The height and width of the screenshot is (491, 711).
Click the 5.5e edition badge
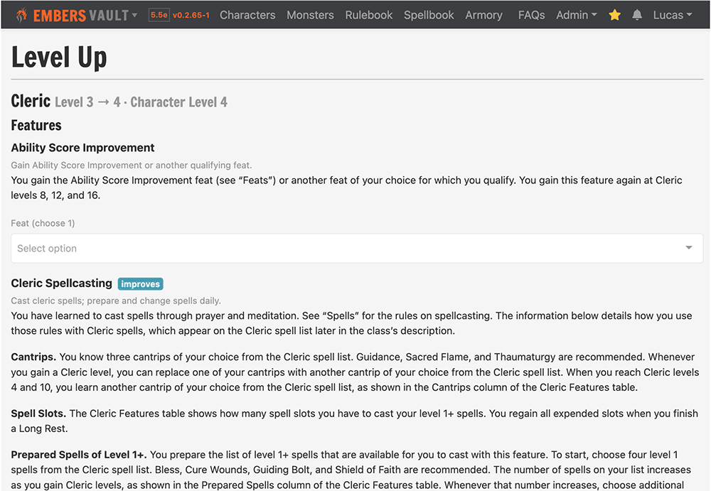click(159, 15)
